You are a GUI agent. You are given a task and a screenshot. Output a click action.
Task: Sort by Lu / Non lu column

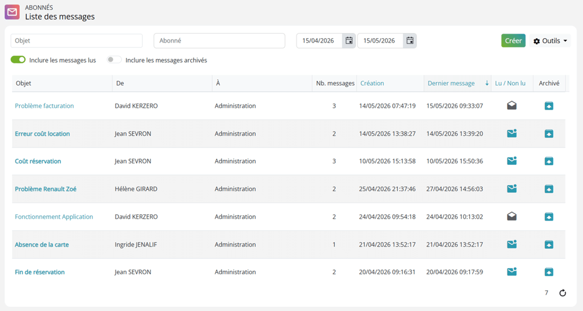coord(510,83)
